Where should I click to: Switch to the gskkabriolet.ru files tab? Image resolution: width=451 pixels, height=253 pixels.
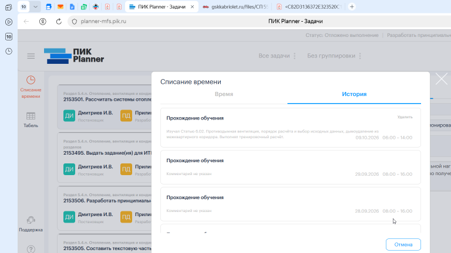click(235, 6)
